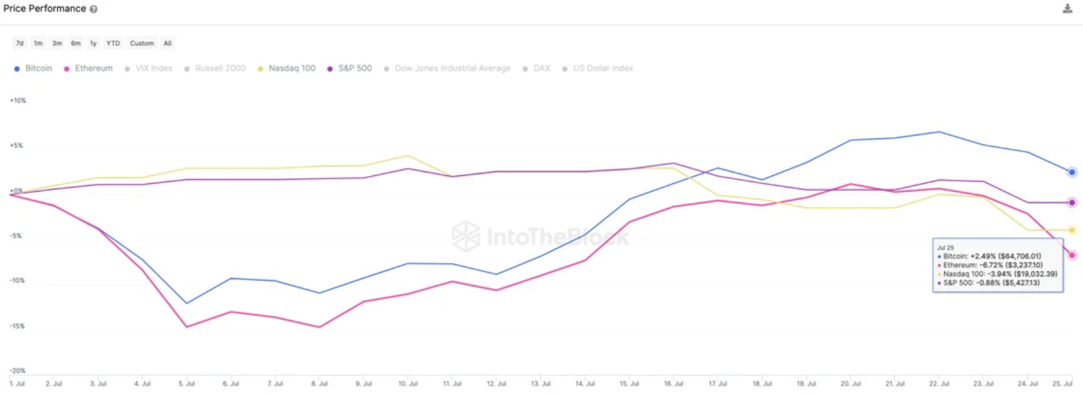This screenshot has height=394, width=1083.
Task: Click the download chart icon
Action: pyautogui.click(x=1067, y=9)
